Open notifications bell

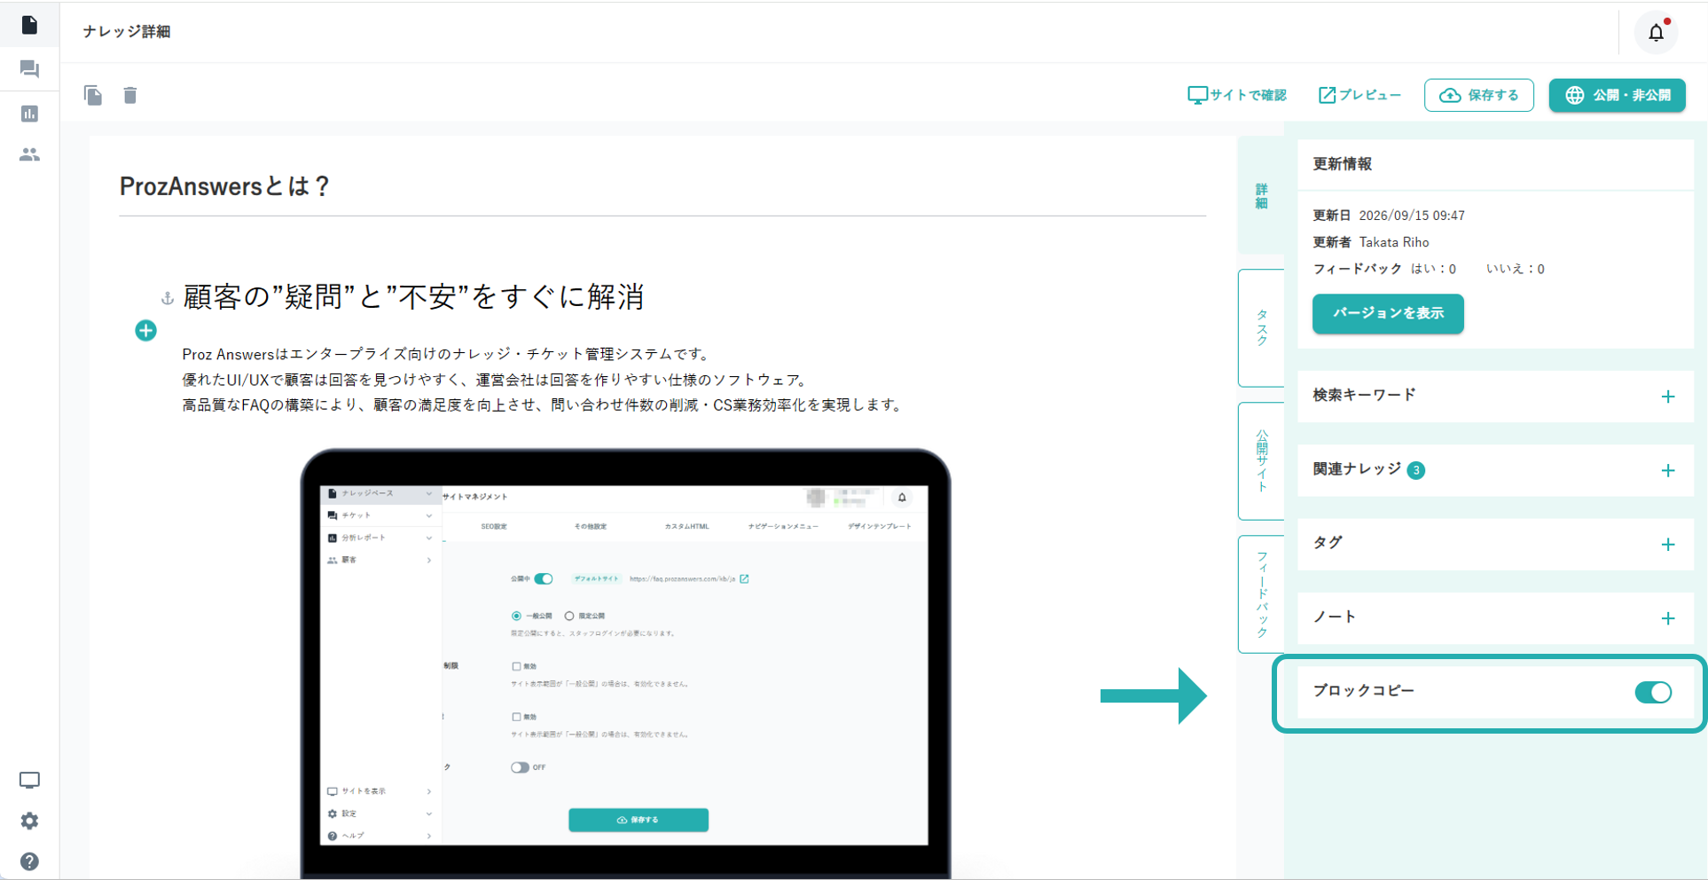tap(1656, 33)
